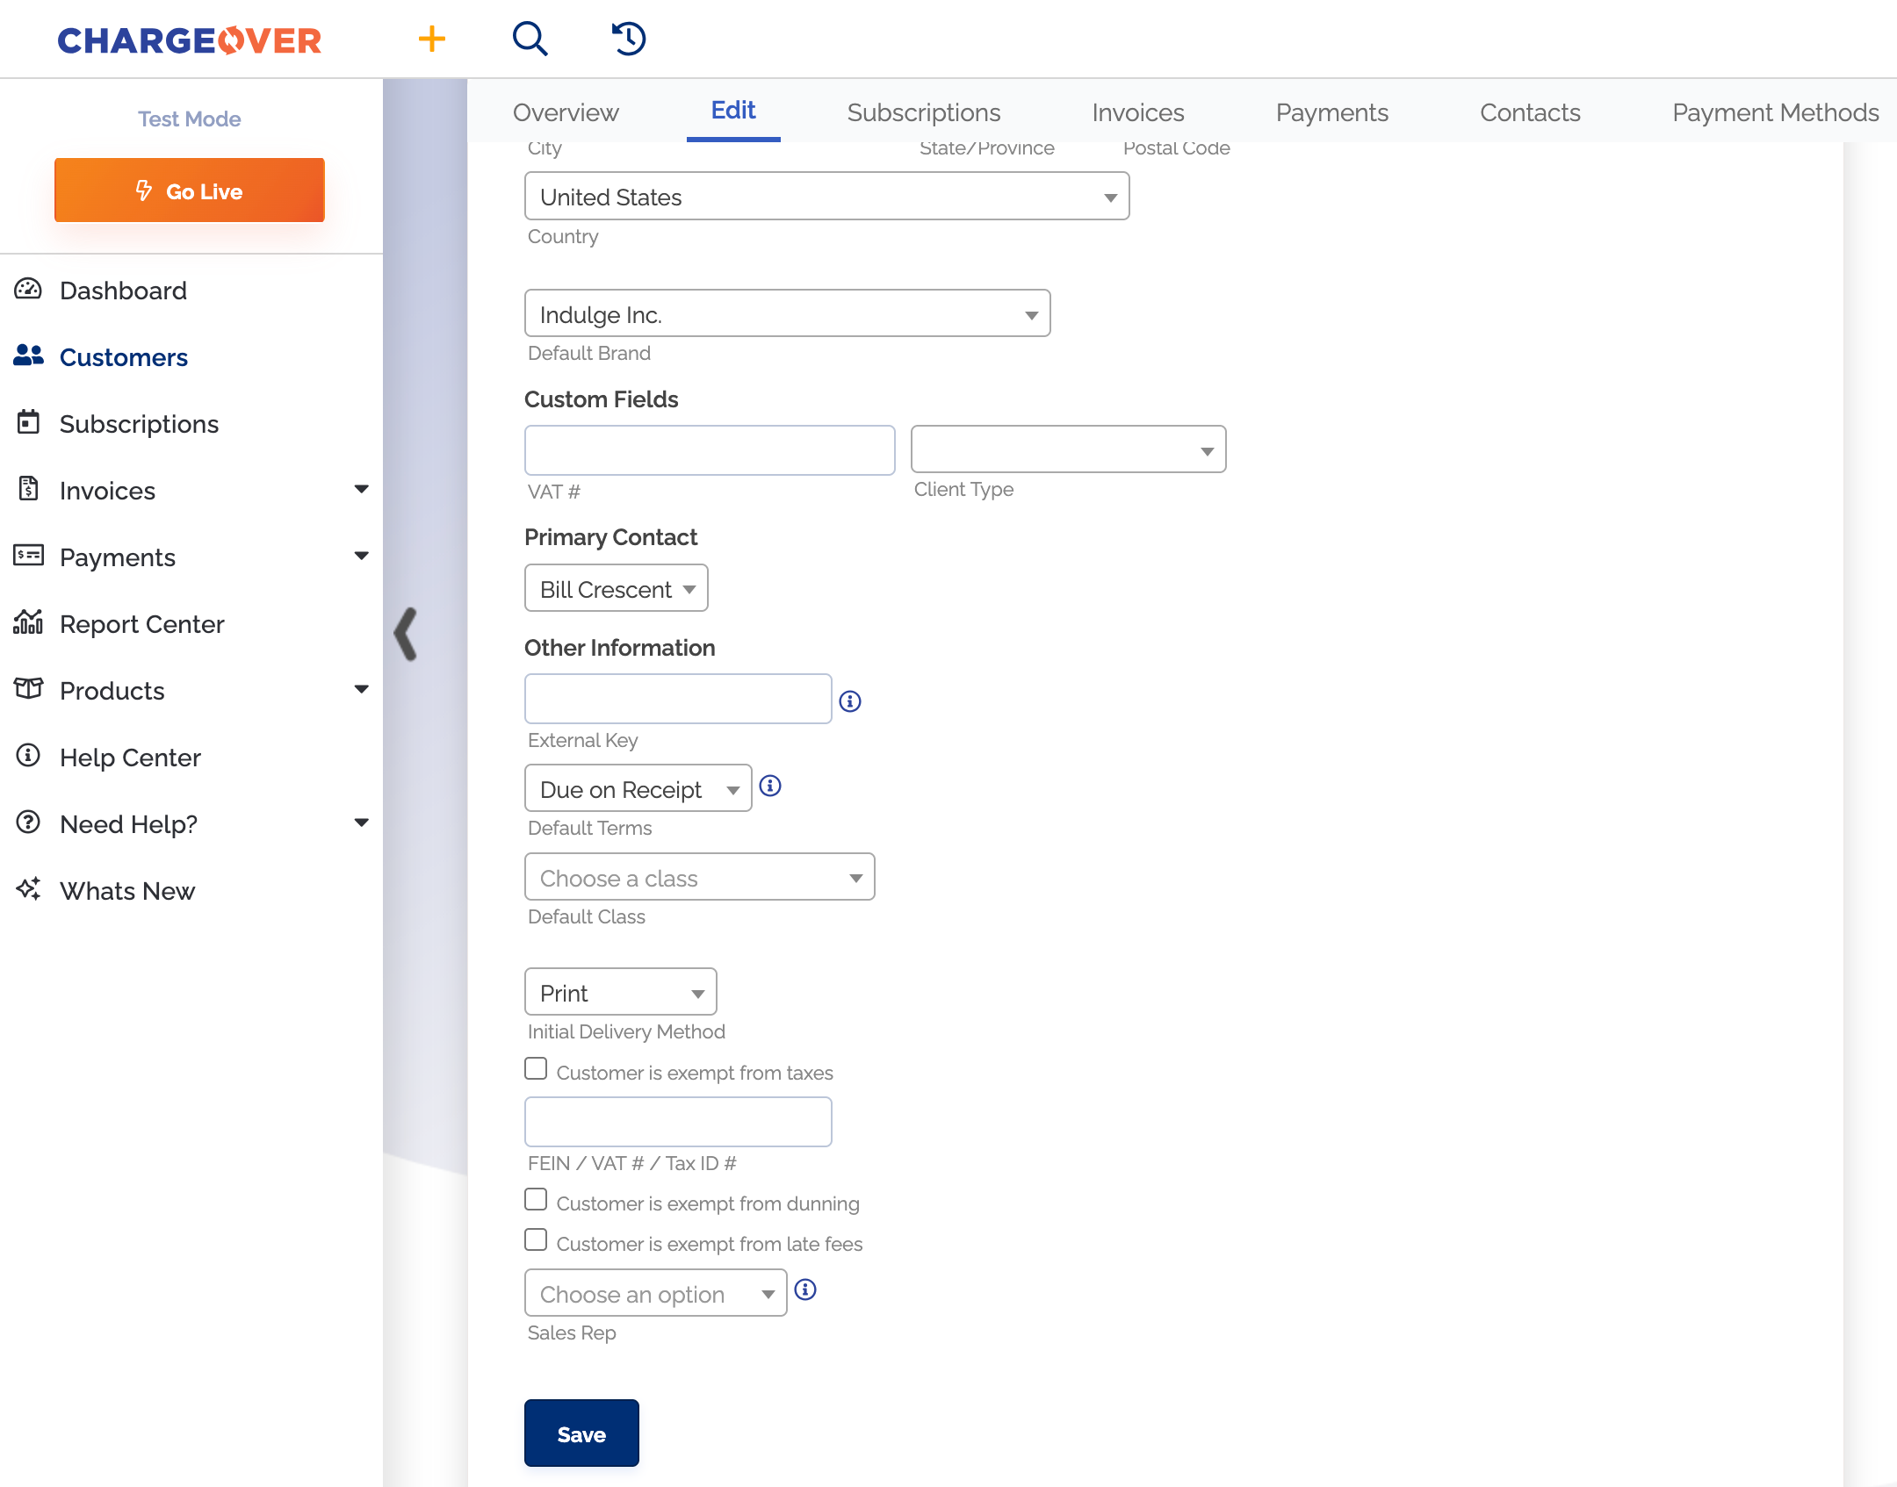
Task: Click the Save button
Action: pyautogui.click(x=581, y=1433)
